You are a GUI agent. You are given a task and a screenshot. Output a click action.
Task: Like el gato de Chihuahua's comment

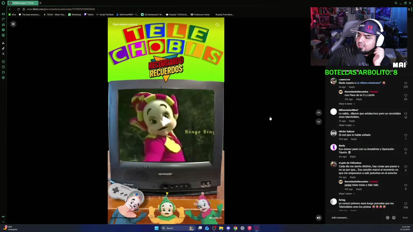click(x=406, y=167)
